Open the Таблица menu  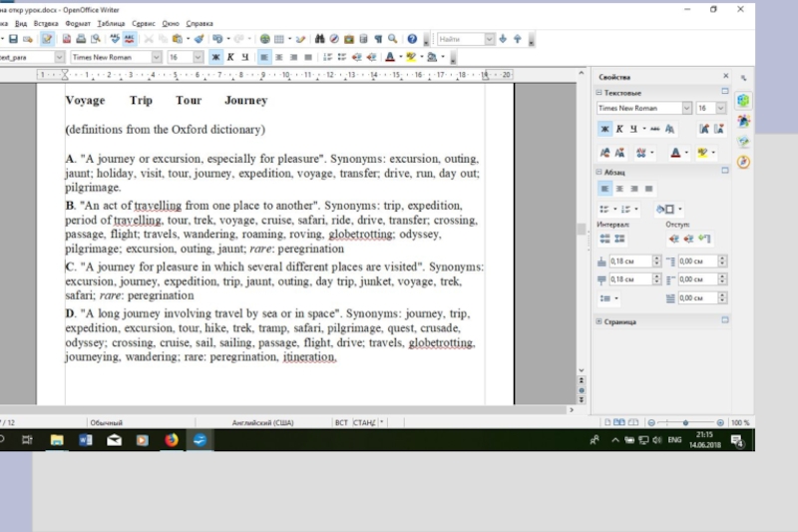click(111, 23)
